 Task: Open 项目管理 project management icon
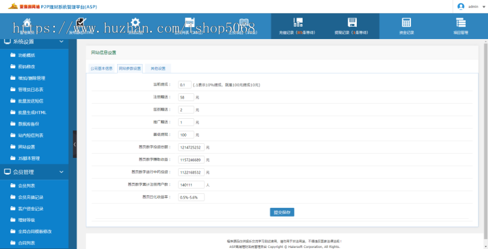460,23
